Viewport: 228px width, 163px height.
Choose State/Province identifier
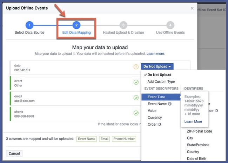pos(198,145)
